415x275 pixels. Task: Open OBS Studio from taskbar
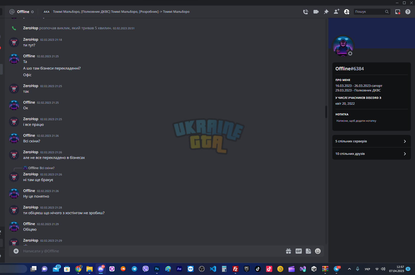(x=202, y=269)
